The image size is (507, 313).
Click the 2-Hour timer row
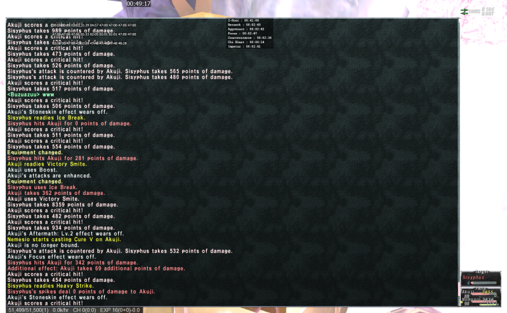coord(244,20)
